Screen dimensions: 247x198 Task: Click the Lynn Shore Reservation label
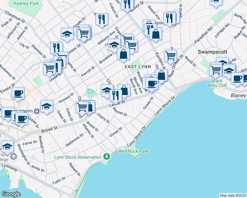[x=78, y=157]
